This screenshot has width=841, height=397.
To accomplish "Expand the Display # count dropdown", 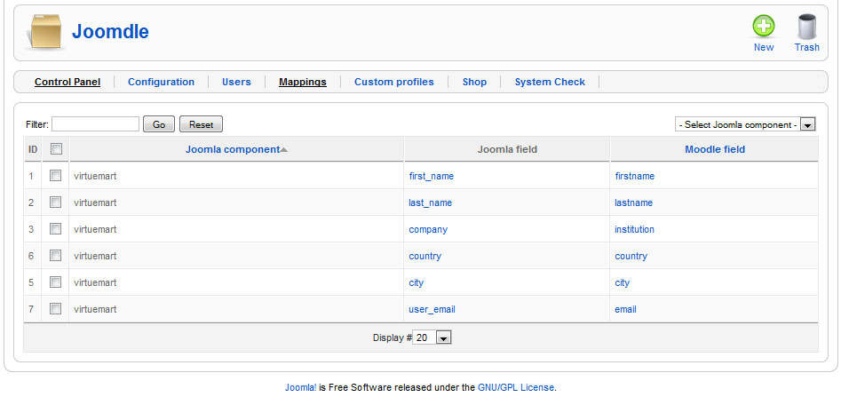I will [x=433, y=337].
